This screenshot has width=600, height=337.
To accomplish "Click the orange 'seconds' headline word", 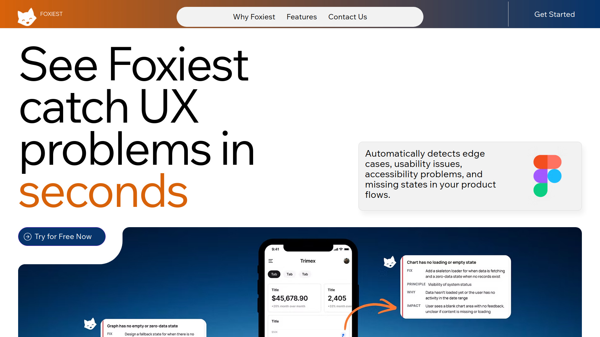I will pyautogui.click(x=103, y=191).
